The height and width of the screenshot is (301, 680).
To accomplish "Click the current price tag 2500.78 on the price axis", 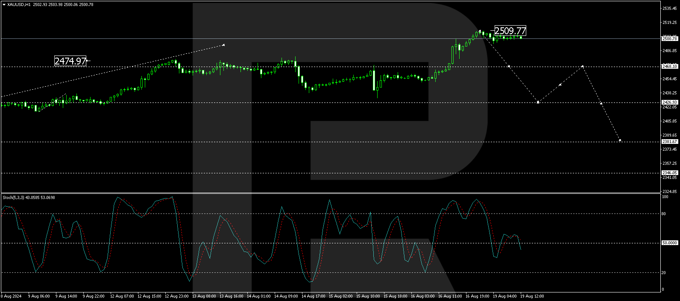I will pos(669,38).
